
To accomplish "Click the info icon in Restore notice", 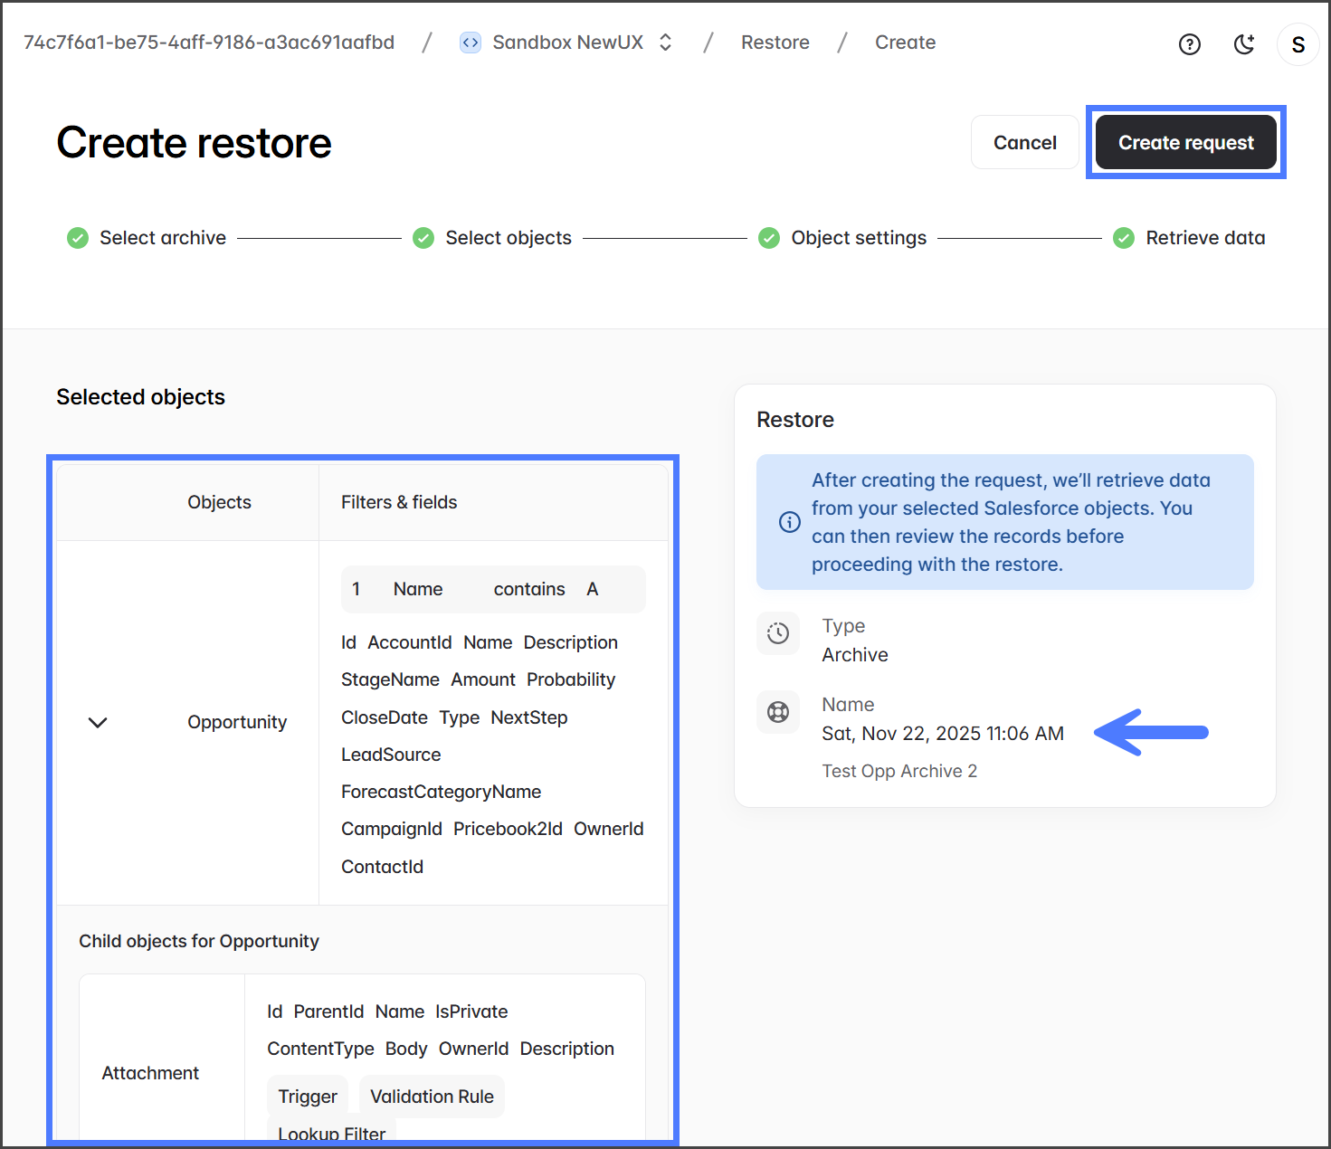I will click(x=789, y=522).
